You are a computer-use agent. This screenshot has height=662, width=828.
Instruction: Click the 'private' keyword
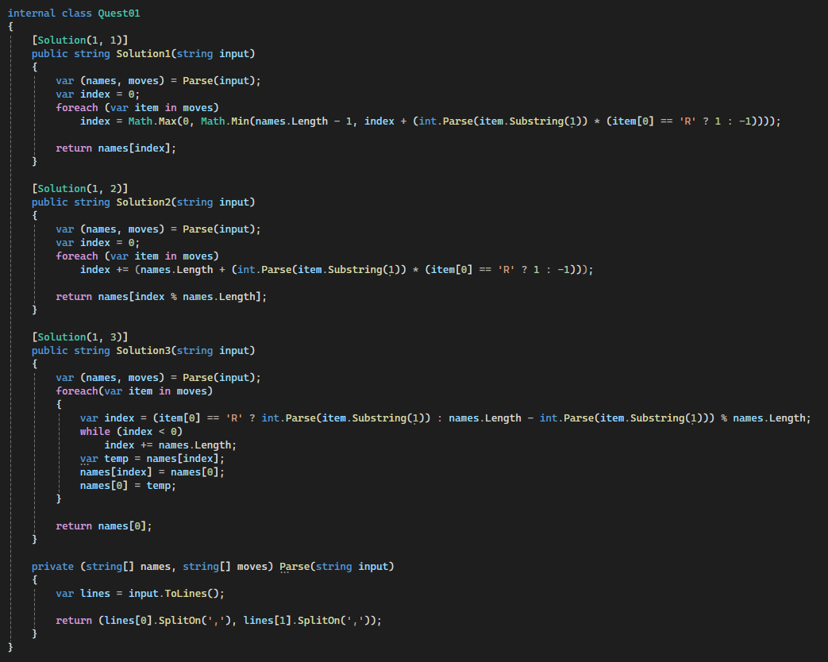53,567
